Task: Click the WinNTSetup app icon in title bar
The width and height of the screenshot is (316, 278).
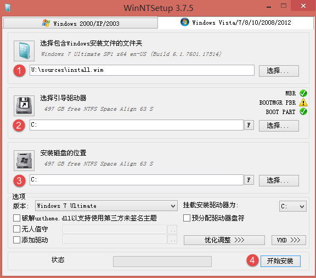Action: [x=8, y=8]
